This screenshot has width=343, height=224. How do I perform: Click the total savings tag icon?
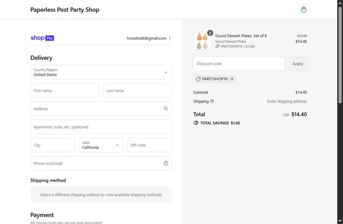(x=196, y=123)
